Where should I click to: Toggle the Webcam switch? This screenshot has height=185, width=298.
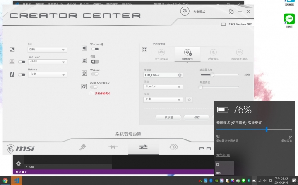point(95,74)
